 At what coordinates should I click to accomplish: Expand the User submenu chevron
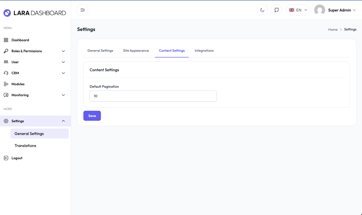click(x=63, y=62)
